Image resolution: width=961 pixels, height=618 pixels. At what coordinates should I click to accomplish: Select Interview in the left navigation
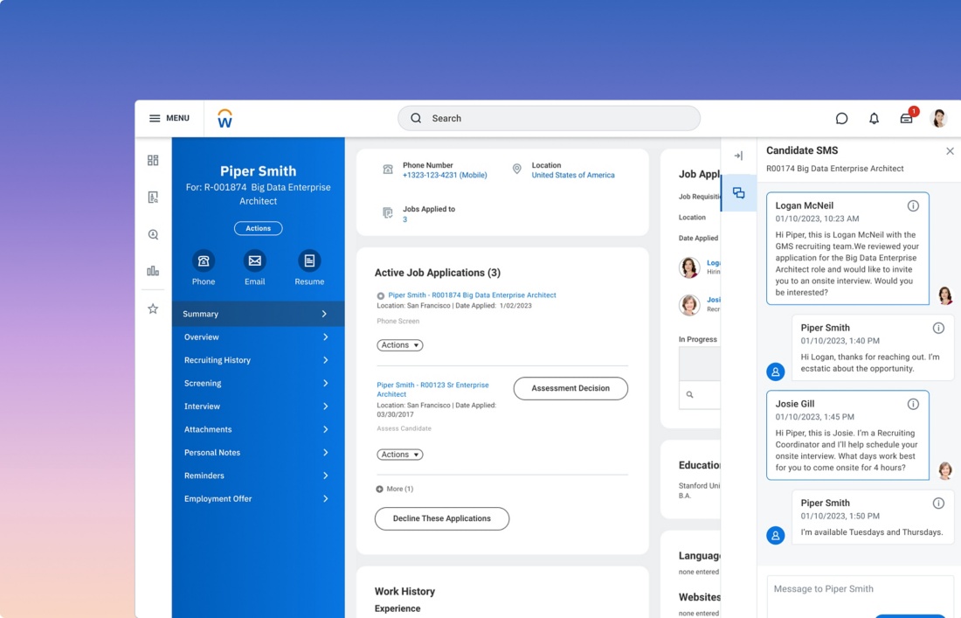pyautogui.click(x=257, y=406)
